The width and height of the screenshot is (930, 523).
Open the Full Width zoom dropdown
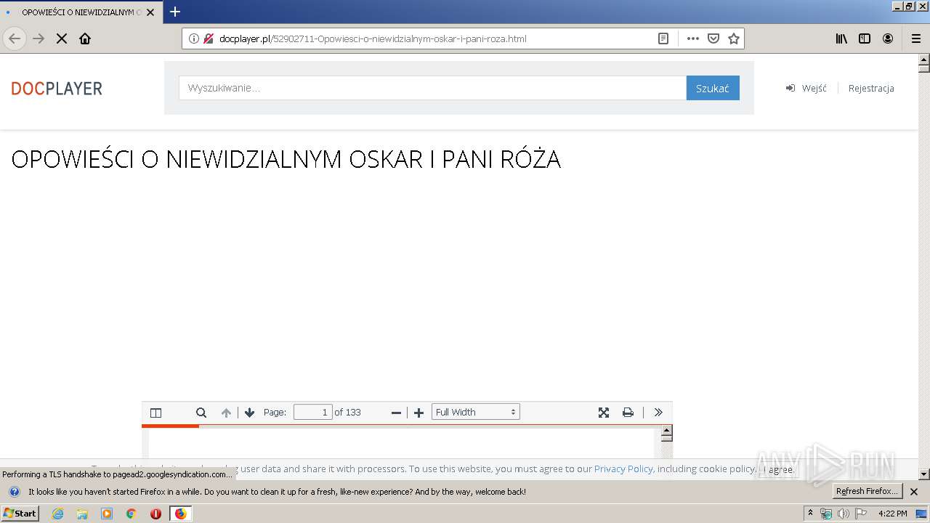coord(476,412)
